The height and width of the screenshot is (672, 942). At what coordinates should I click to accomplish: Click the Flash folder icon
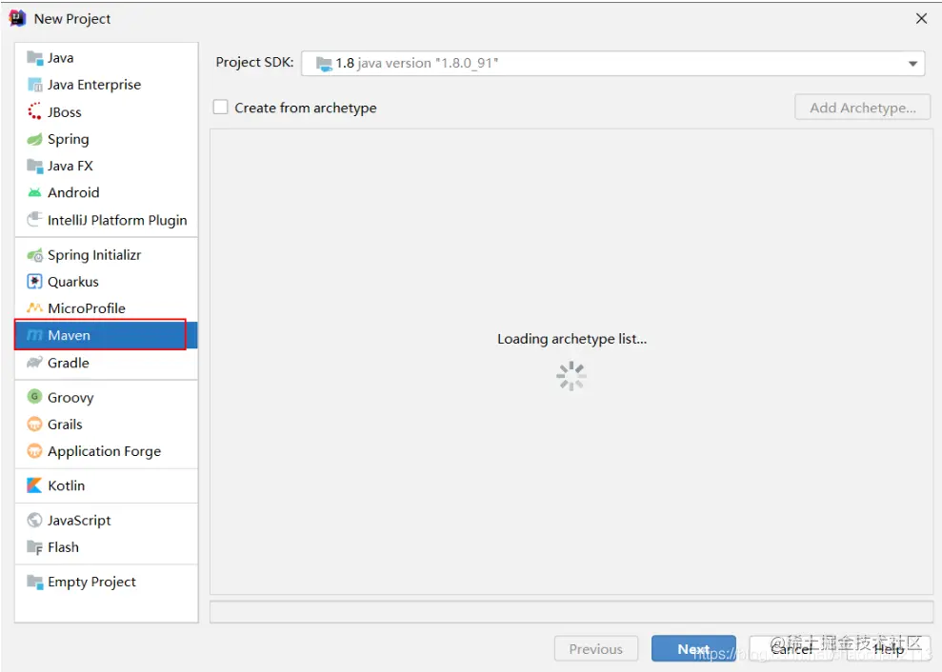coord(35,547)
